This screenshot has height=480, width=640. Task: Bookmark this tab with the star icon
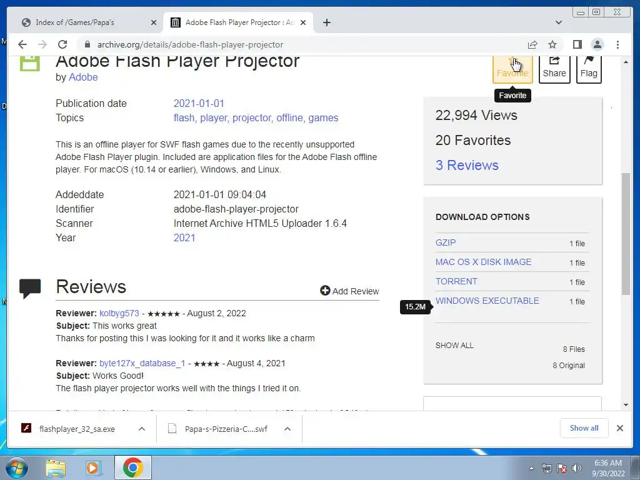[x=552, y=44]
